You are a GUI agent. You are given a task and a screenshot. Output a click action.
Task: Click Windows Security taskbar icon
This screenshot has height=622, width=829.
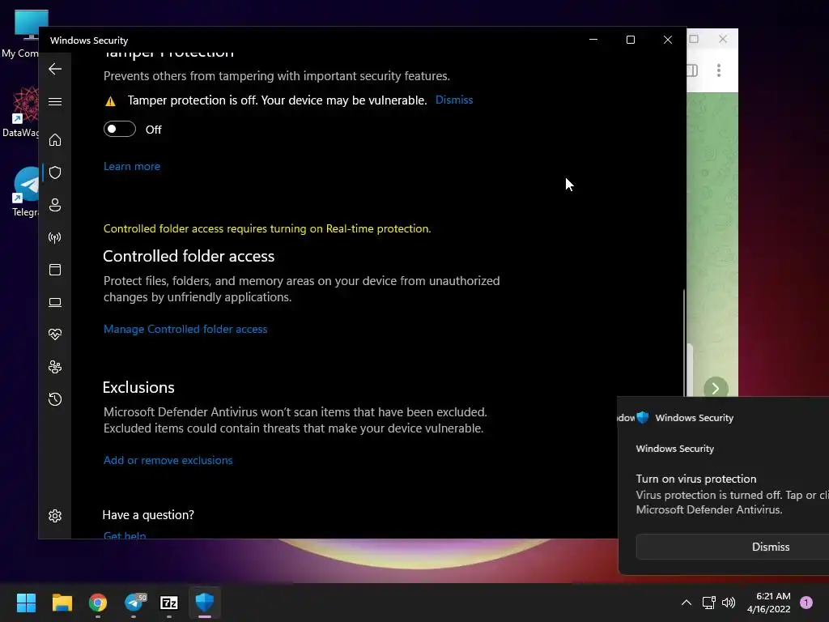(x=205, y=603)
